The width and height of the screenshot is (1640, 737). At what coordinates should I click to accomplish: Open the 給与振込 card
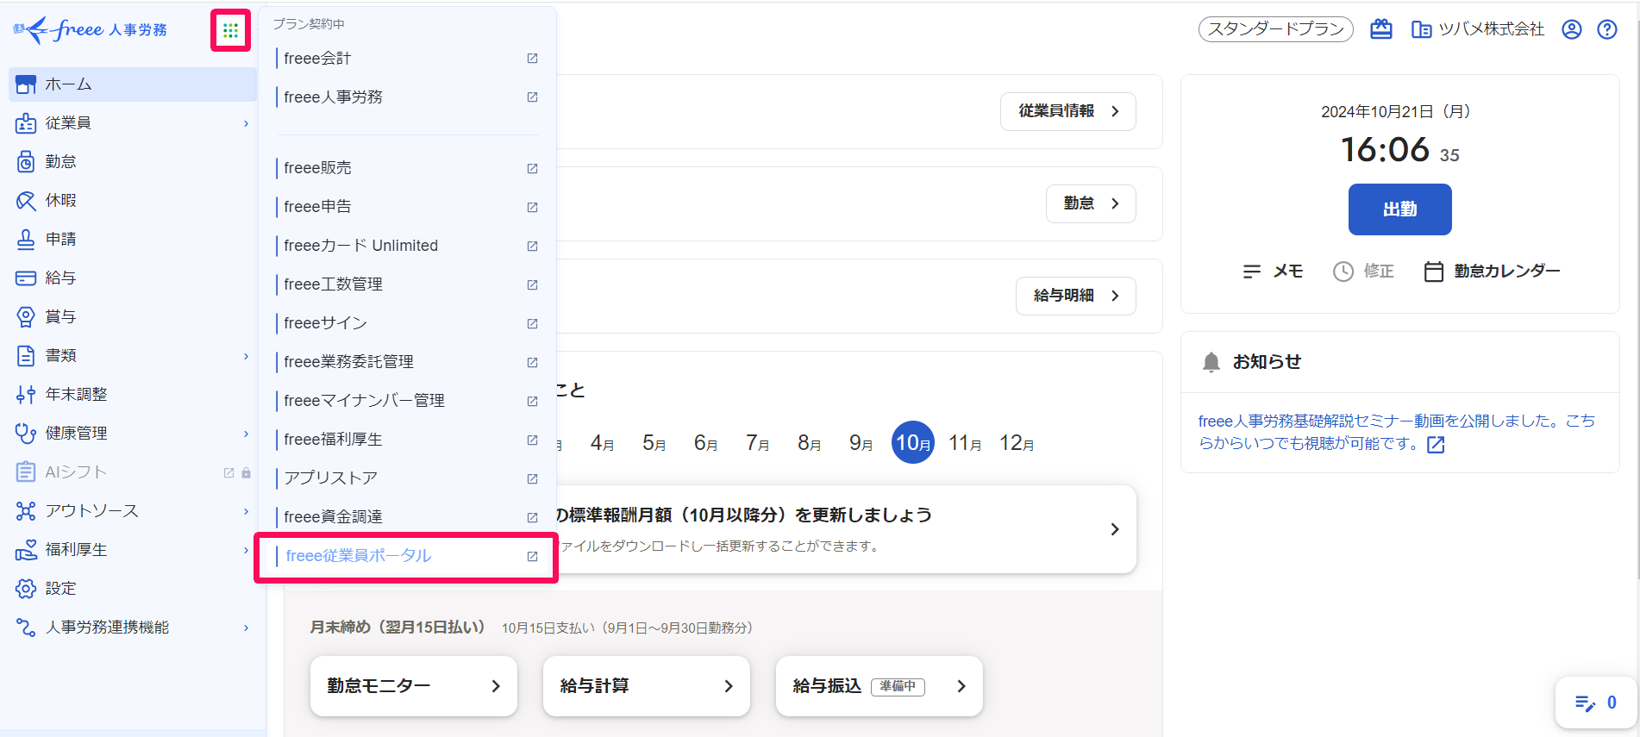coord(879,686)
